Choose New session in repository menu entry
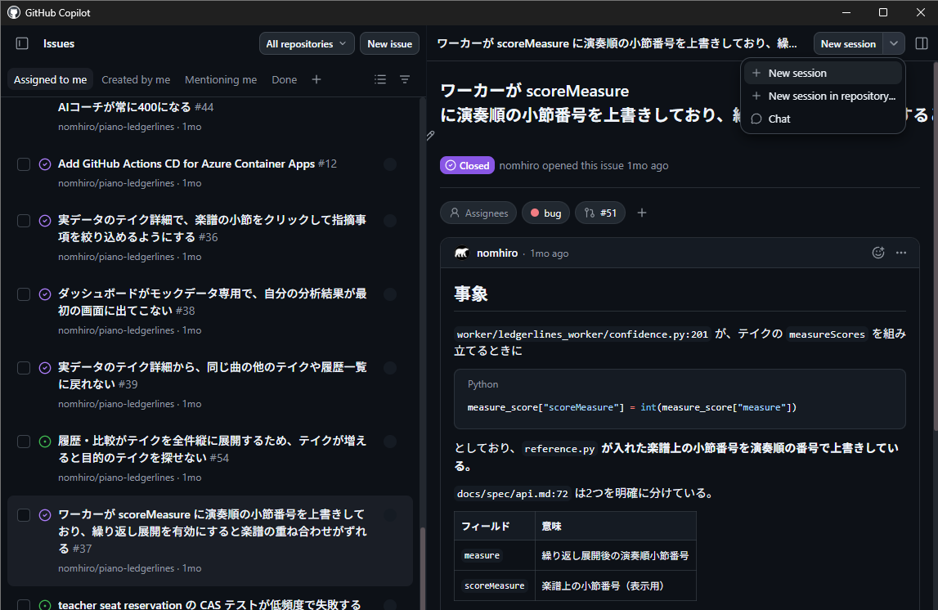938x610 pixels. tap(823, 96)
